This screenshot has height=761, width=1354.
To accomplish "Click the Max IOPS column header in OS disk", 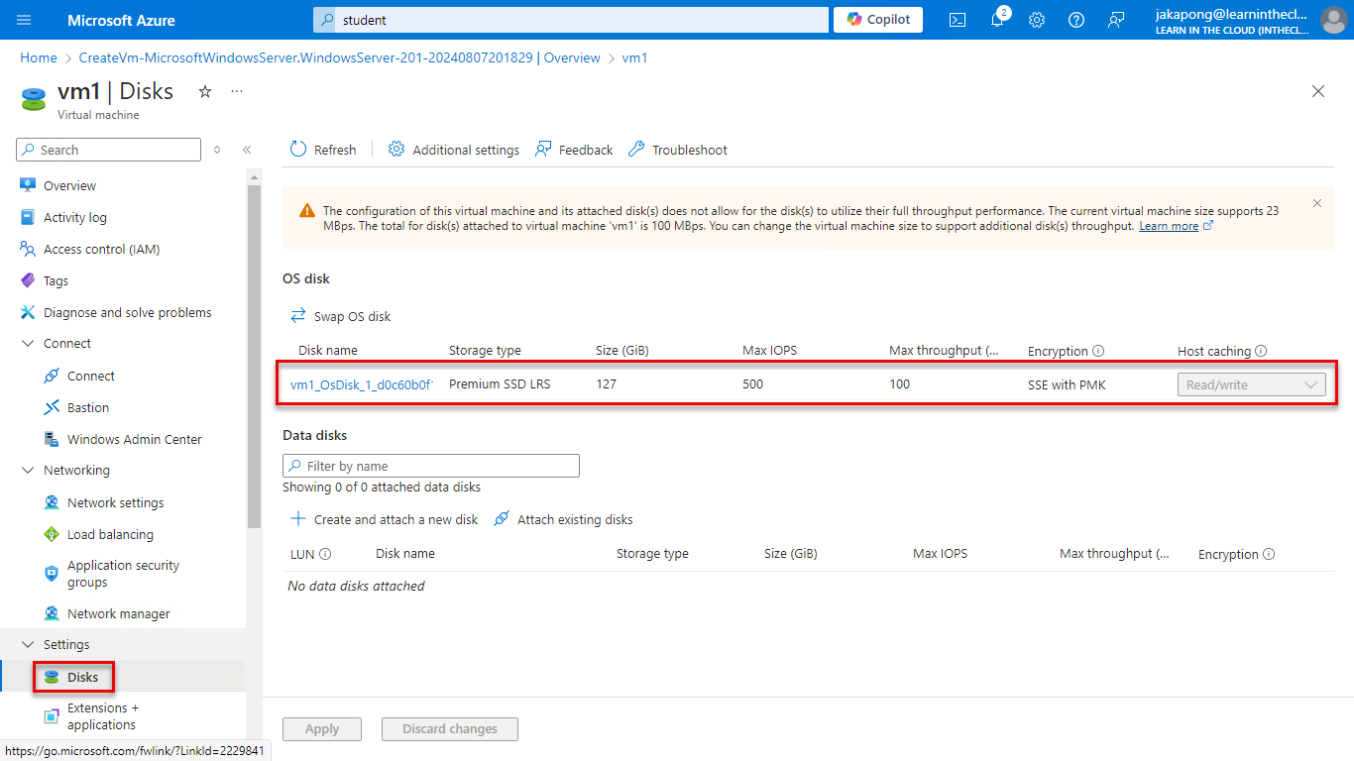I will pyautogui.click(x=770, y=351).
